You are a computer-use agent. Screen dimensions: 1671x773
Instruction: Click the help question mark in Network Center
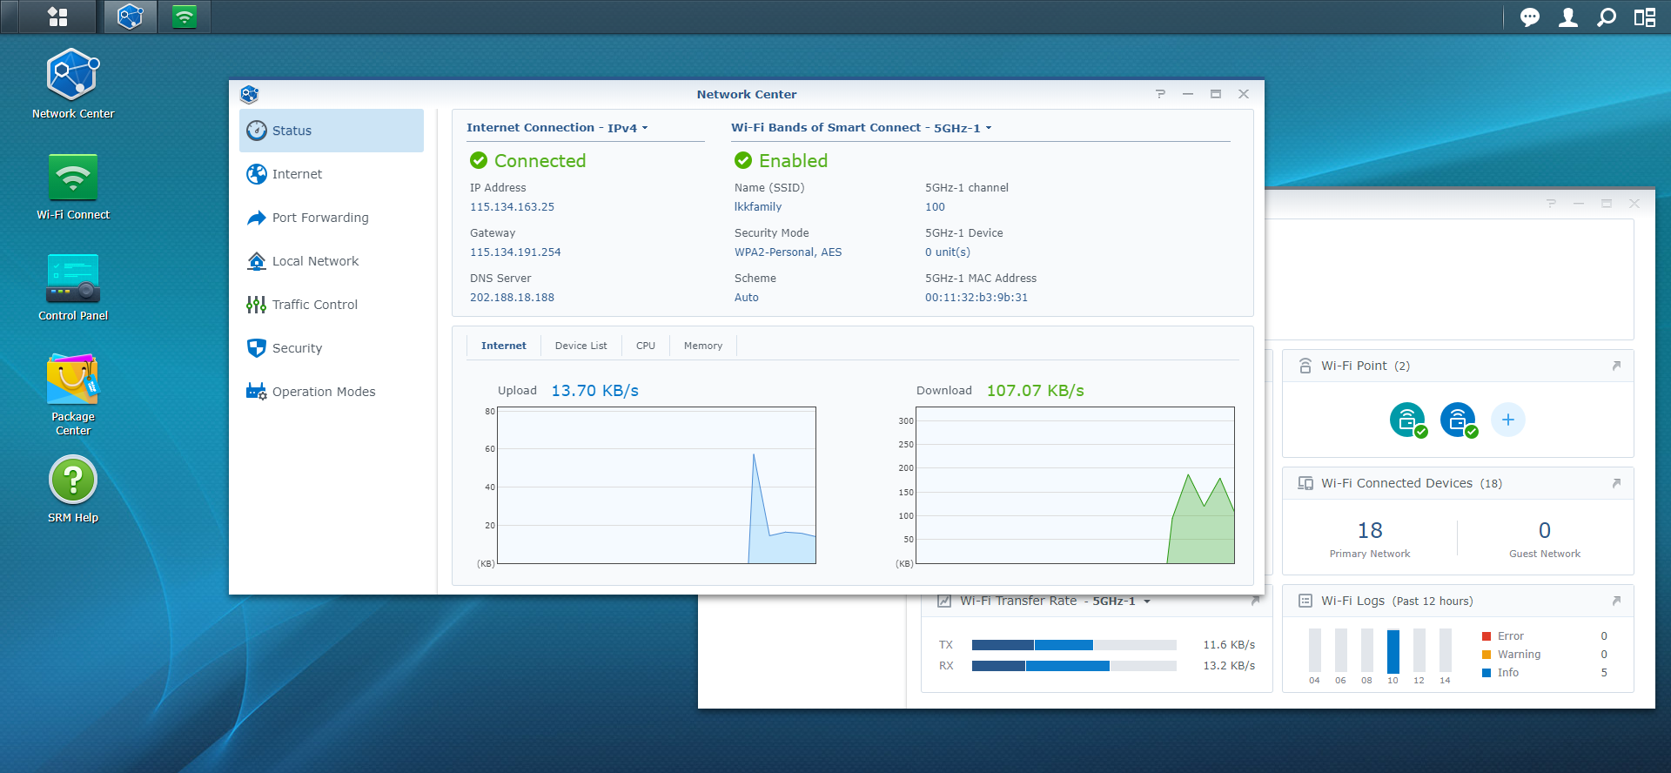pos(1160,94)
